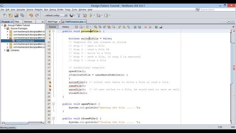Screen dimensions: 236x133
Task: Switch to the History view button
Action: pos(66,27)
